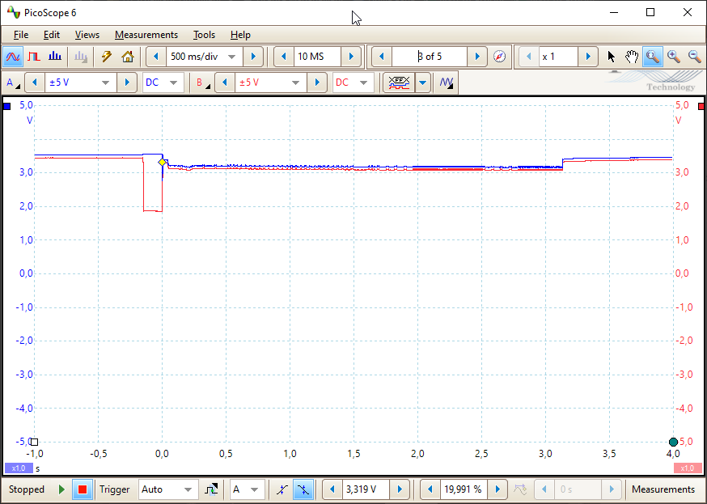Decrease pre-trigger percentage 19,991 %
The image size is (707, 504).
point(430,489)
